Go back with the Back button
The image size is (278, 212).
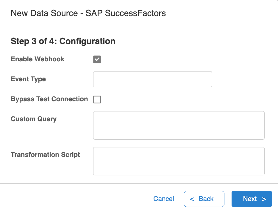click(x=204, y=199)
